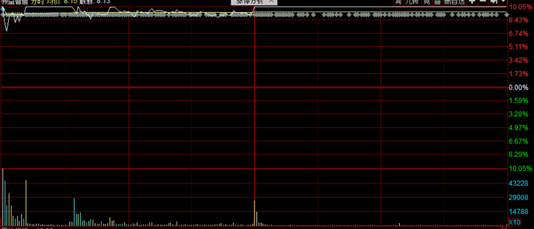The width and height of the screenshot is (534, 229).
Task: Click the X10 volume scale label
Action: [514, 223]
